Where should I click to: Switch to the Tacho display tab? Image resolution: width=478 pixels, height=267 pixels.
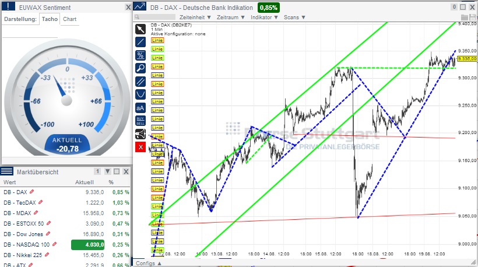click(x=50, y=19)
